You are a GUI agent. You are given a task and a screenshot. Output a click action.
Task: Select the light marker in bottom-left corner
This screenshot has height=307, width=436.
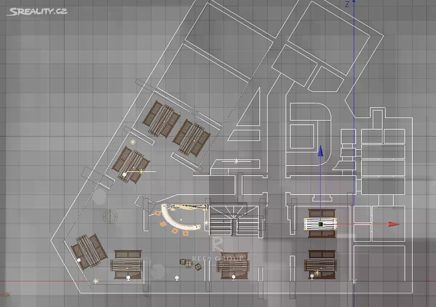click(x=96, y=281)
